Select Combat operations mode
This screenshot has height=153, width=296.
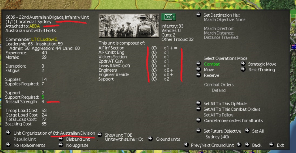(212, 64)
